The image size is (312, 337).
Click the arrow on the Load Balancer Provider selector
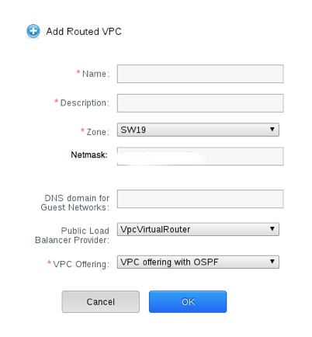(272, 229)
